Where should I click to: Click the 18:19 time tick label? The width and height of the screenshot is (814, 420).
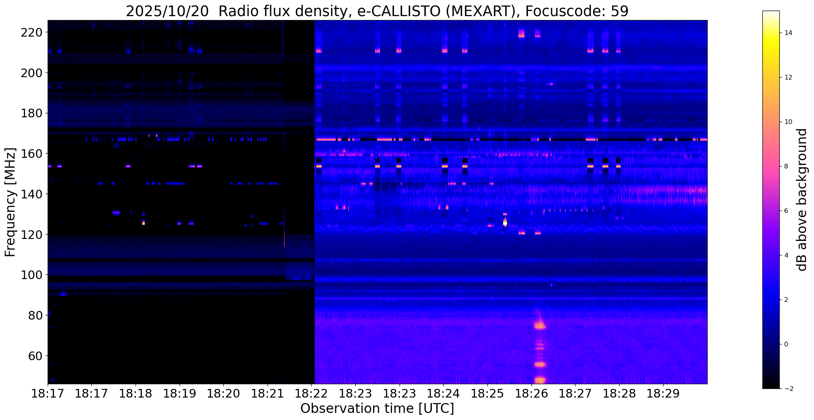coord(180,394)
